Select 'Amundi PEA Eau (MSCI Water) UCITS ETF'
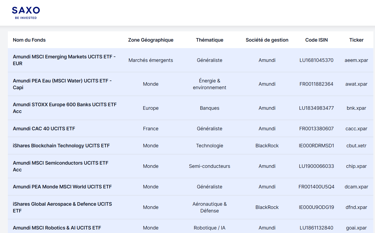The image size is (375, 233). 62,84
